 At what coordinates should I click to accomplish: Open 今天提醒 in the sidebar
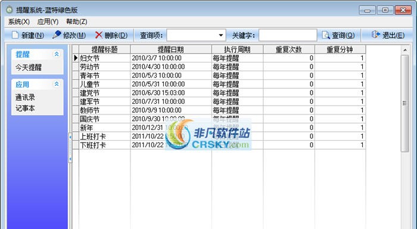29,67
